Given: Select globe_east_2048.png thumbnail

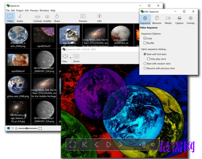Looking at the screenshot, I should click(18, 86).
